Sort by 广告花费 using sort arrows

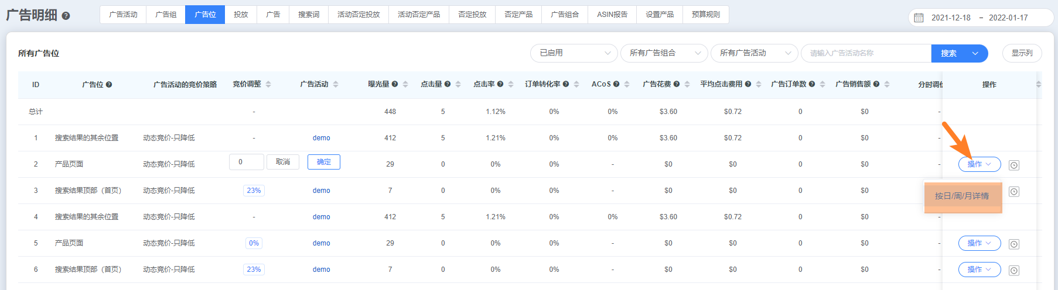click(x=687, y=84)
